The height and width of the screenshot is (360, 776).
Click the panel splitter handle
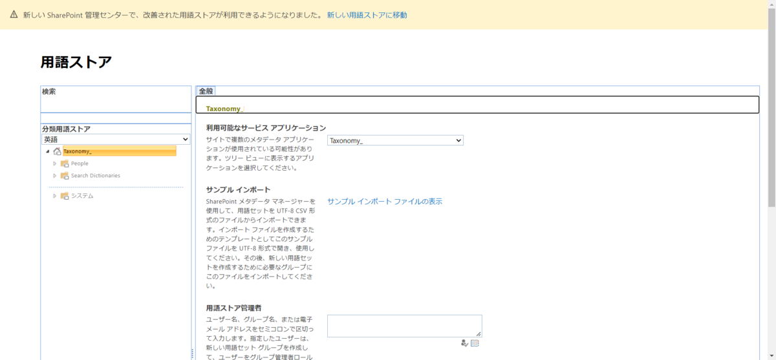(x=193, y=354)
